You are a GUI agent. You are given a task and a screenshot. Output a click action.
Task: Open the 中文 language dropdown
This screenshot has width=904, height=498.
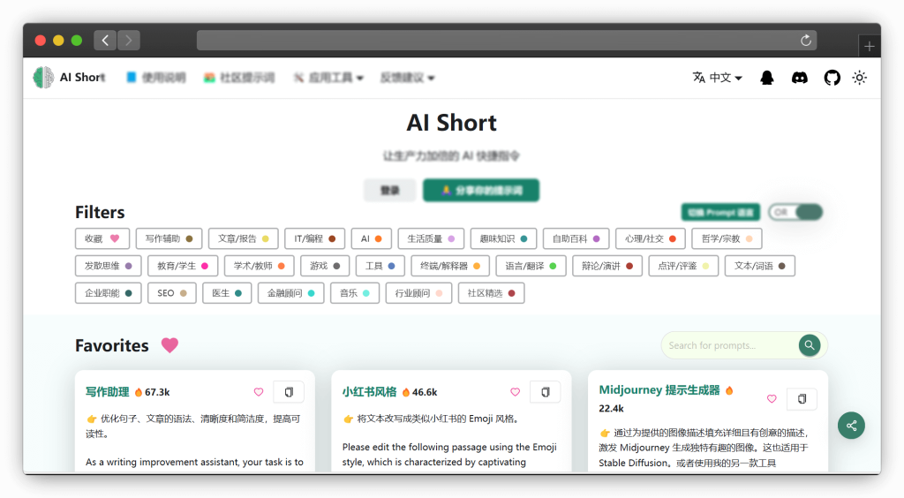pos(717,78)
